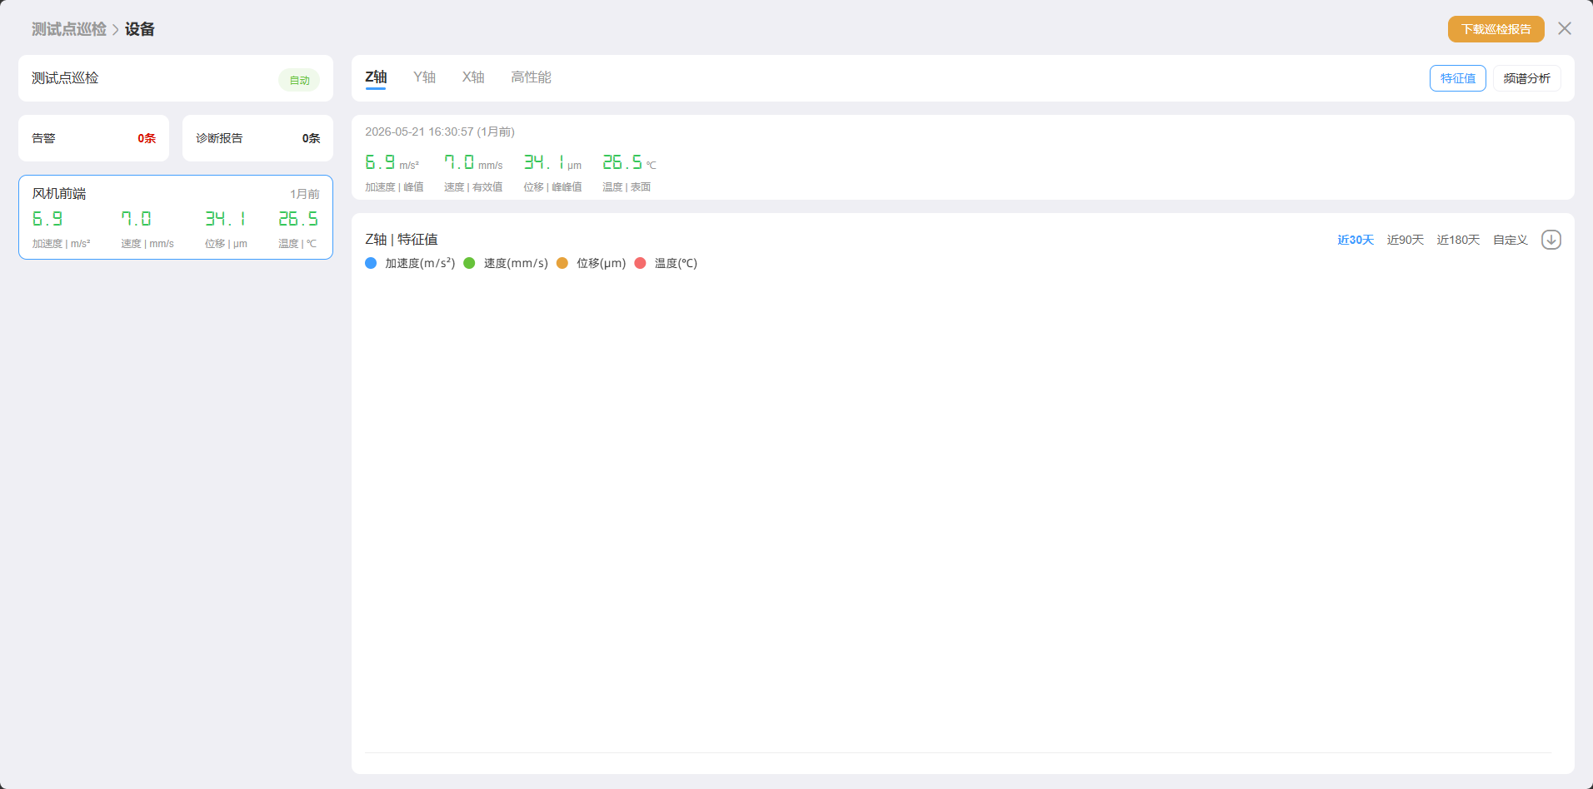1593x789 pixels.
Task: Click the 7.0 mm/s velocity value in header
Action: point(473,162)
